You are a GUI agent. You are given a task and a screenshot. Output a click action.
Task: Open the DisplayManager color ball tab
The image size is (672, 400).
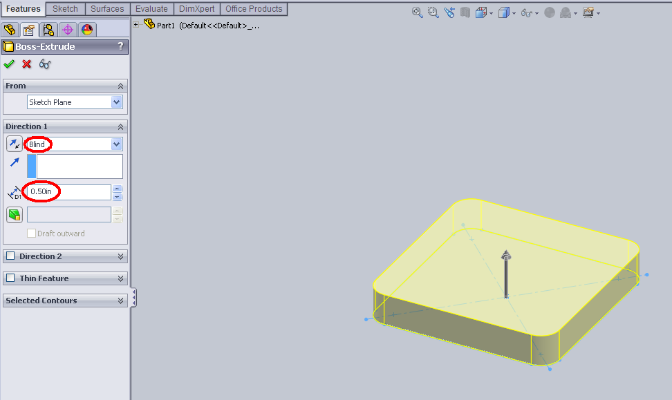tap(87, 30)
